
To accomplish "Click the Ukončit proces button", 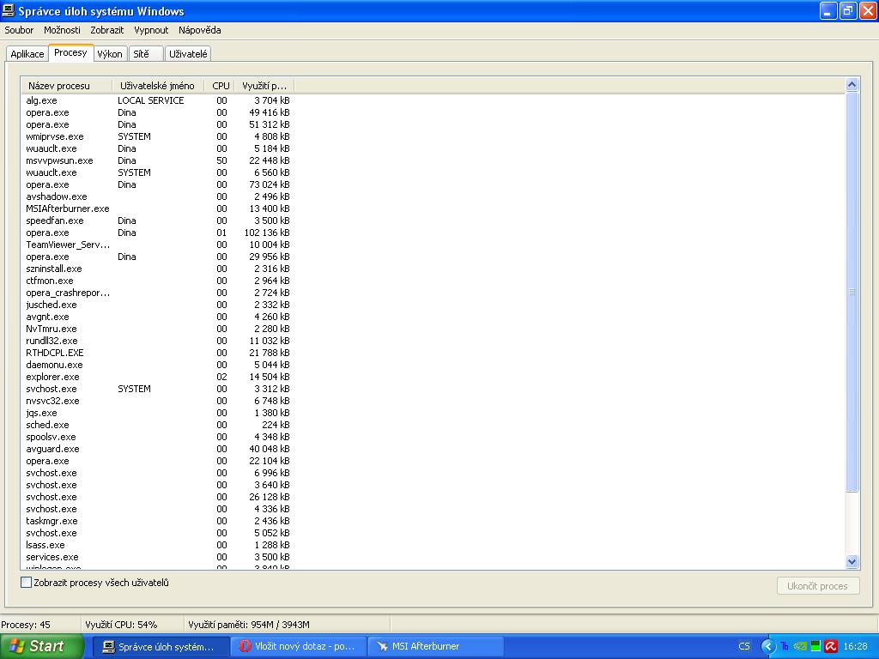I will [818, 586].
